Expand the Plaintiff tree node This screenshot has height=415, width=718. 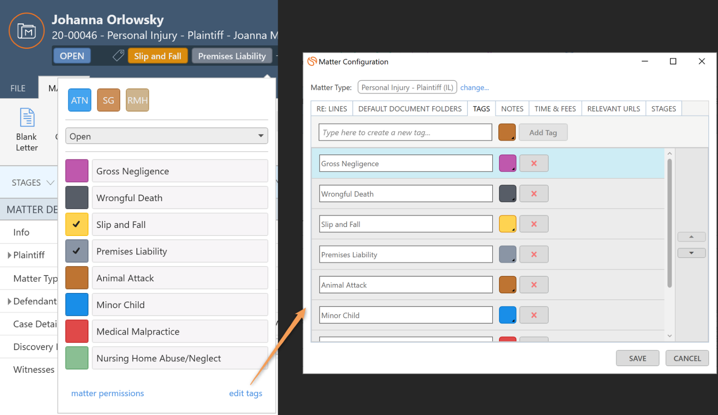(x=9, y=255)
